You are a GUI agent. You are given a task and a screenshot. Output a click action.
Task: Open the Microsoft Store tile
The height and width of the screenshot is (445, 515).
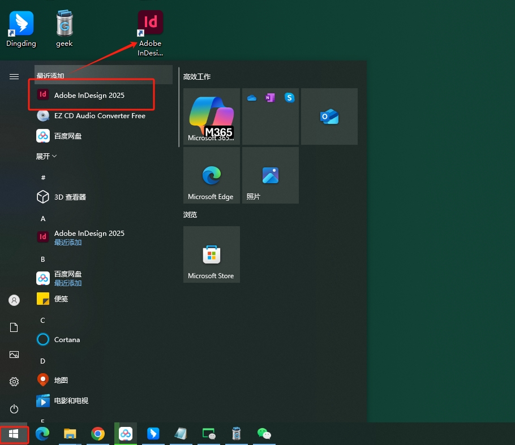click(x=211, y=254)
